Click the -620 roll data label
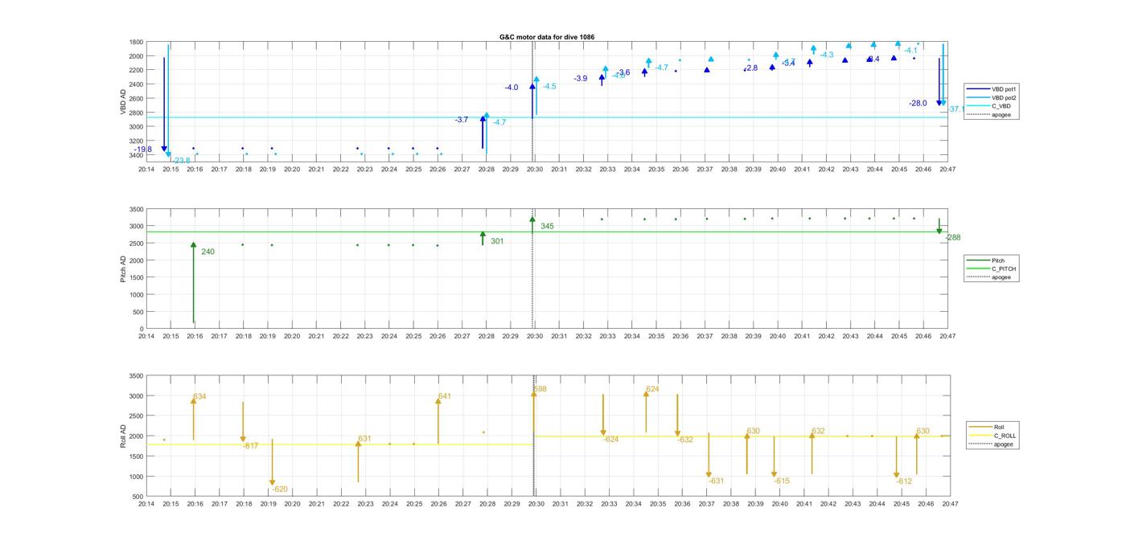Screen dimensions: 1126x557 (x=280, y=489)
